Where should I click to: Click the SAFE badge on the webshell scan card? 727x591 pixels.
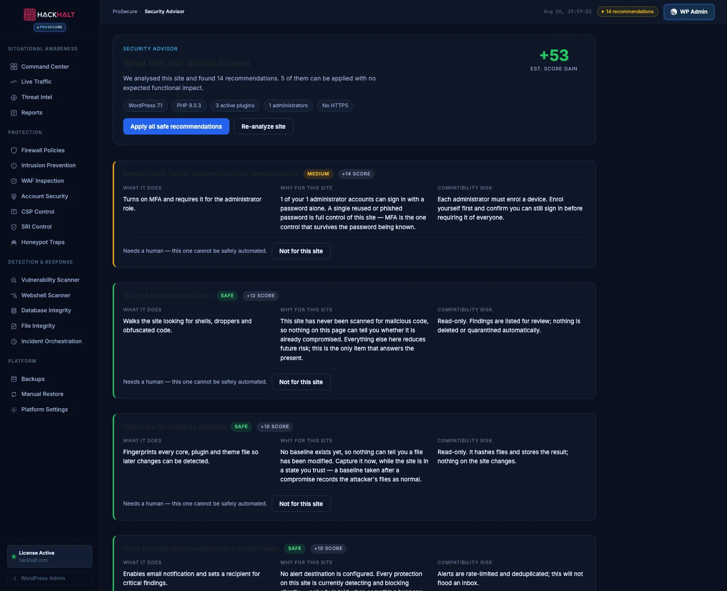click(227, 295)
